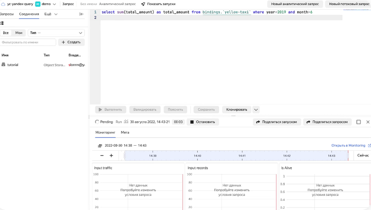This screenshot has height=210, width=371.
Task: Zoom in timeline with plus button
Action: (x=111, y=155)
